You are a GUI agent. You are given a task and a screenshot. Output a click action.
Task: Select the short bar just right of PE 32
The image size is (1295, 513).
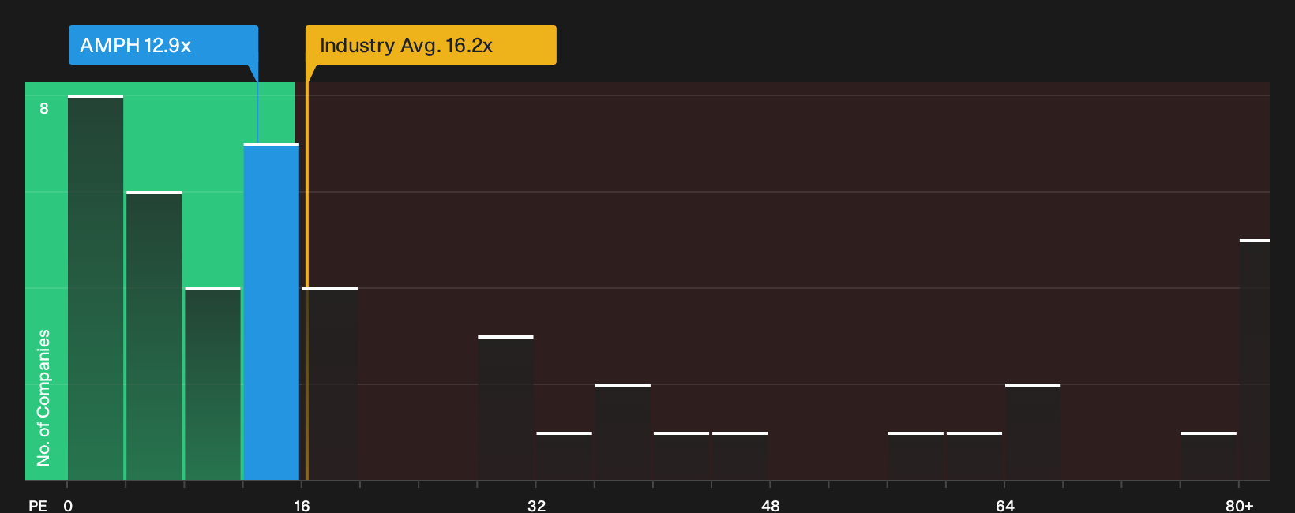[565, 456]
